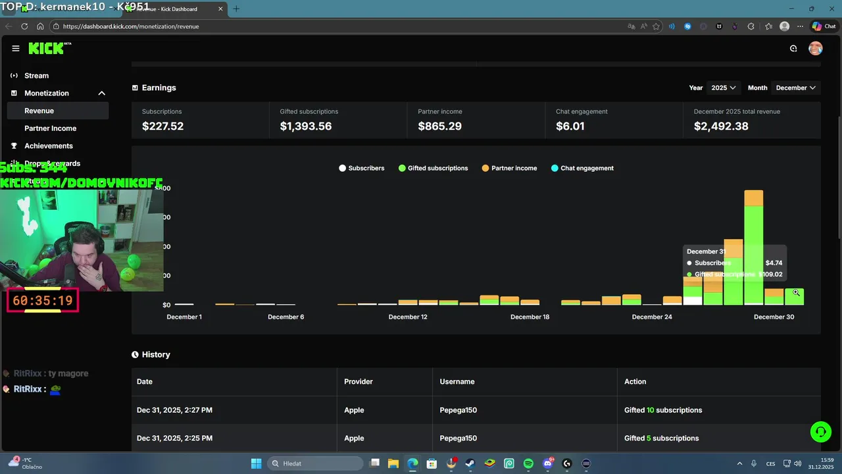Click the Stream broadcast icon
The image size is (842, 474).
click(14, 76)
